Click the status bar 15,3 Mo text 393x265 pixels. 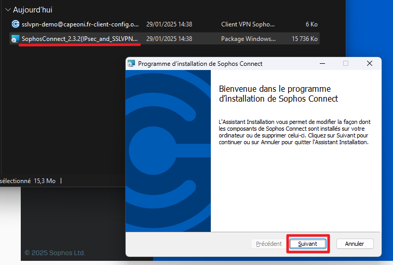(45, 181)
